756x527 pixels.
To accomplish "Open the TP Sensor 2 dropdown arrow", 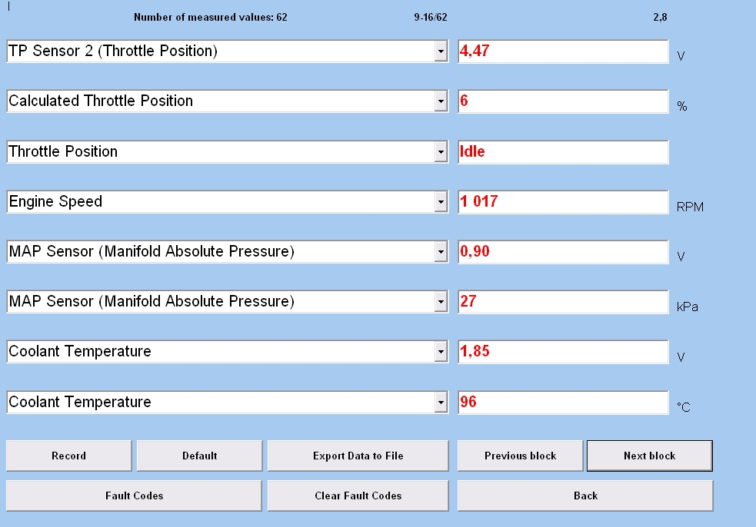I will pyautogui.click(x=441, y=51).
